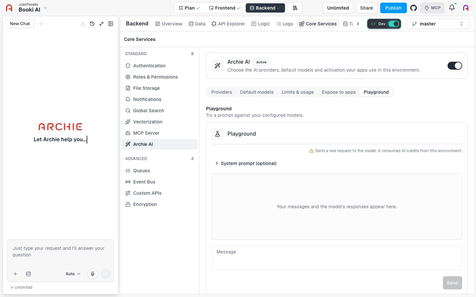Click the Publish button
This screenshot has height=297, width=476.
click(393, 8)
